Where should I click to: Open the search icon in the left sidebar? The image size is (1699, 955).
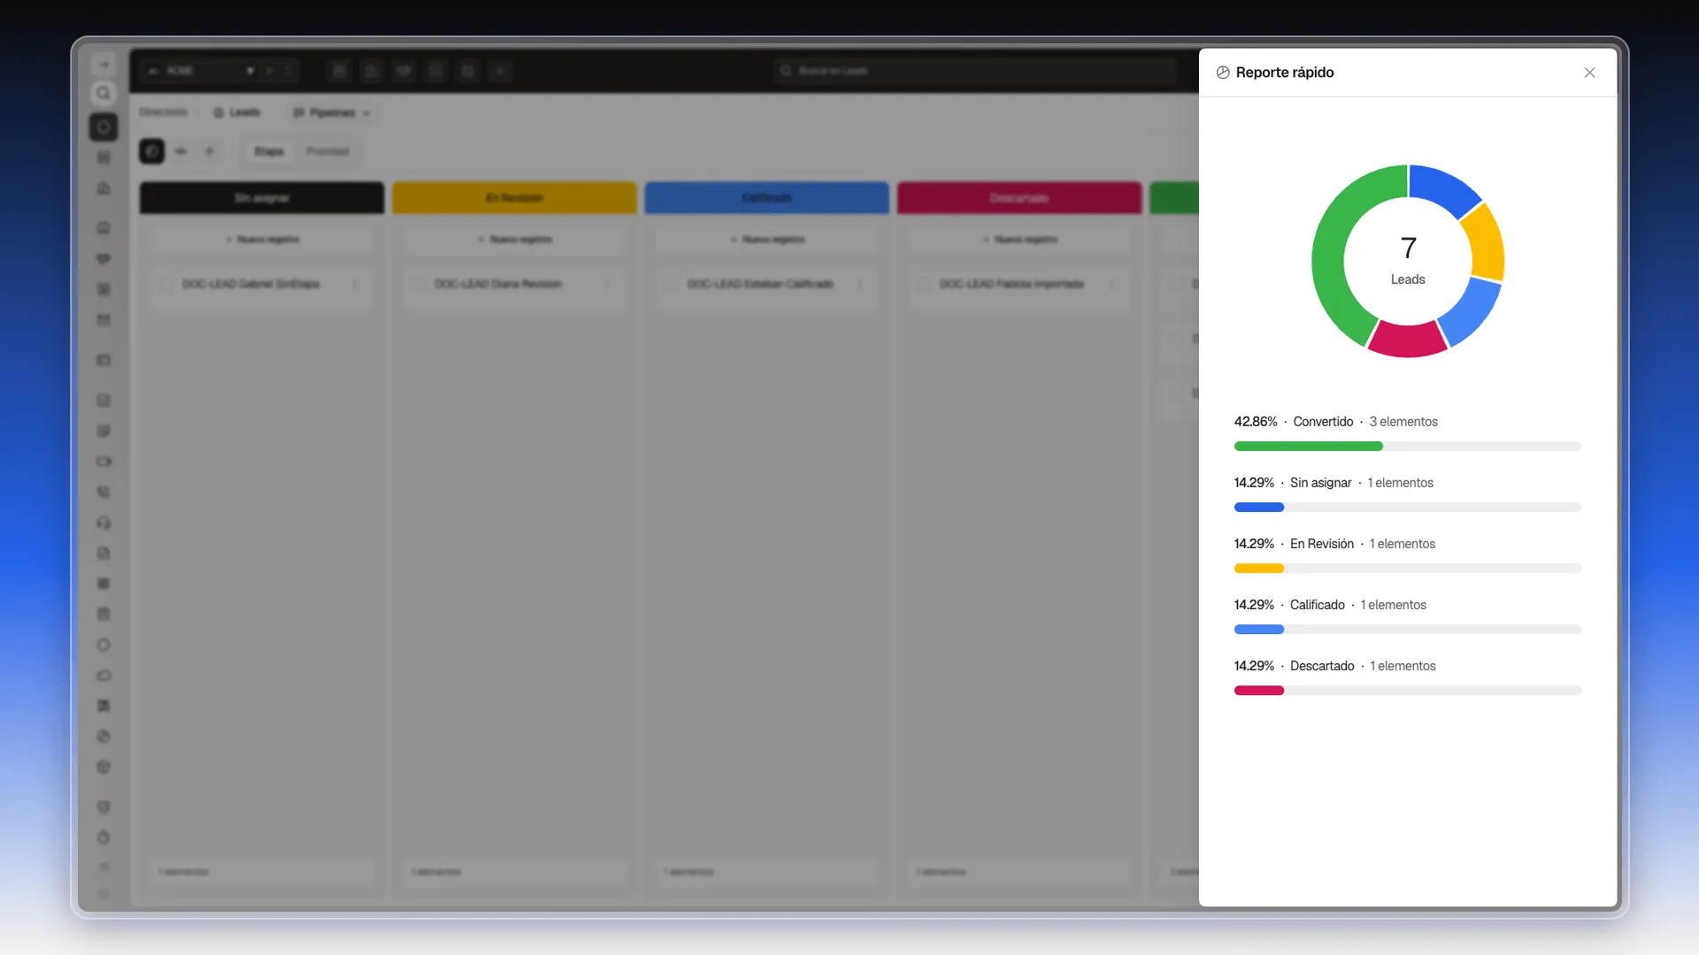pos(104,94)
